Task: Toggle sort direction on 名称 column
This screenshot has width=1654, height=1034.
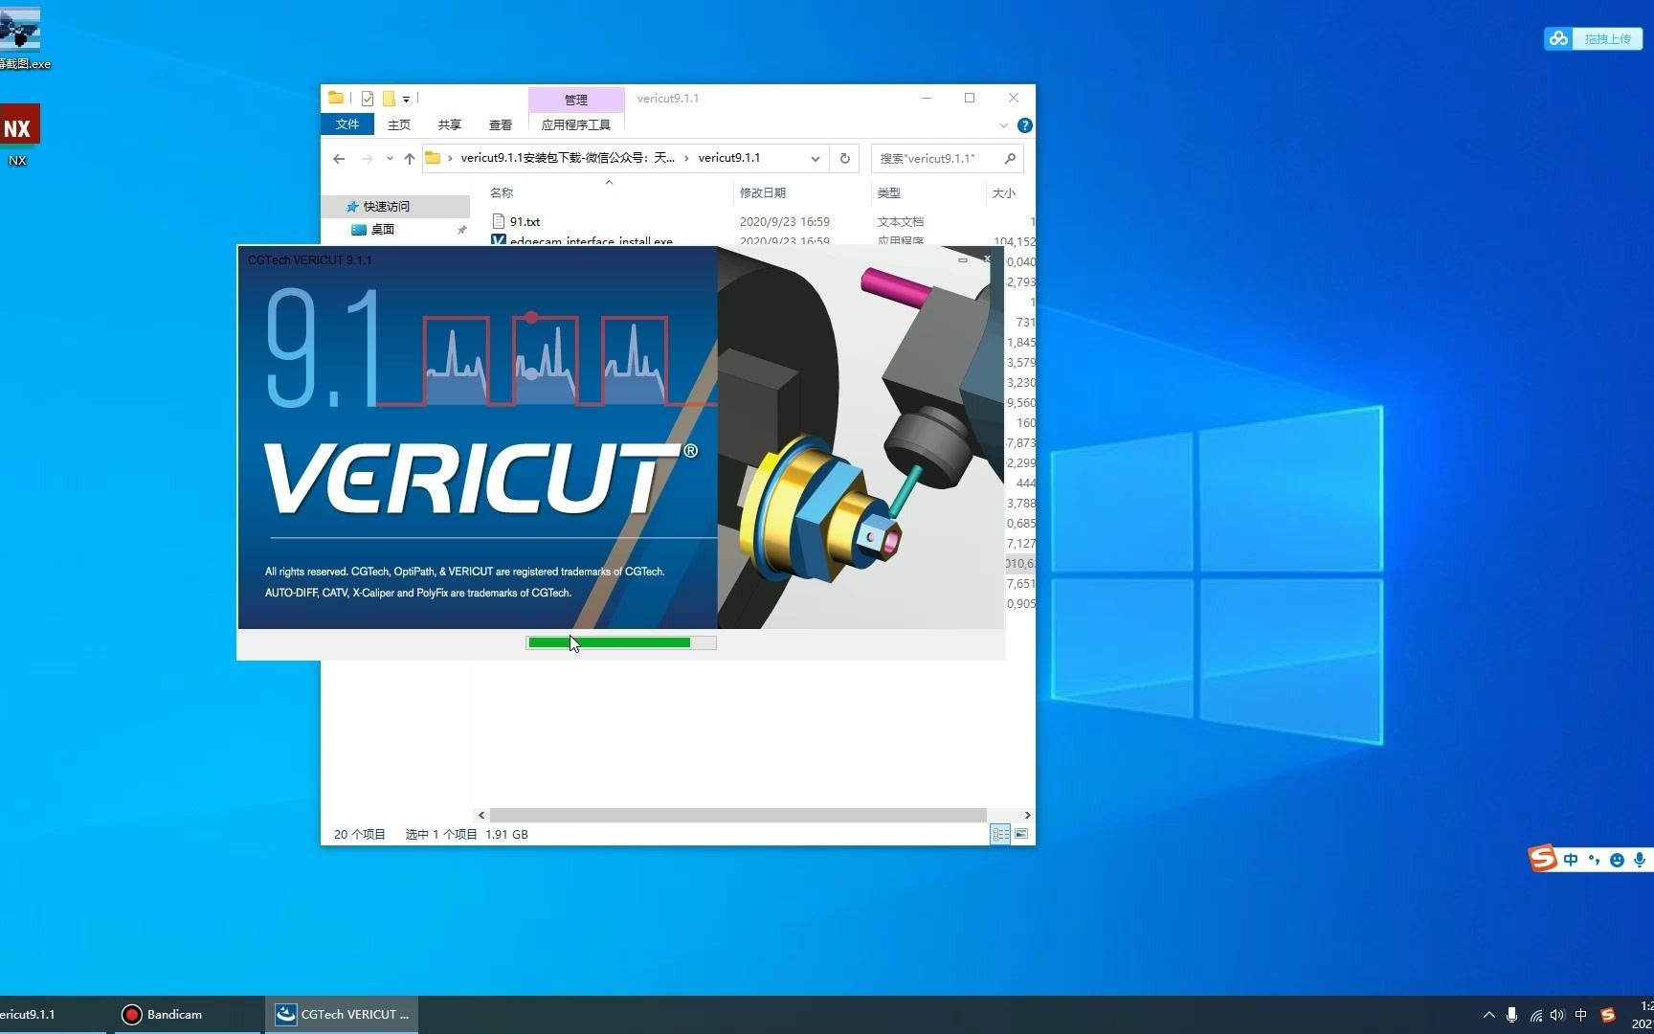Action: pyautogui.click(x=502, y=192)
